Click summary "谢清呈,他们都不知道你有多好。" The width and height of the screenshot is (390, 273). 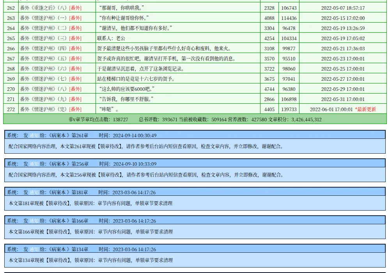pos(136,28)
